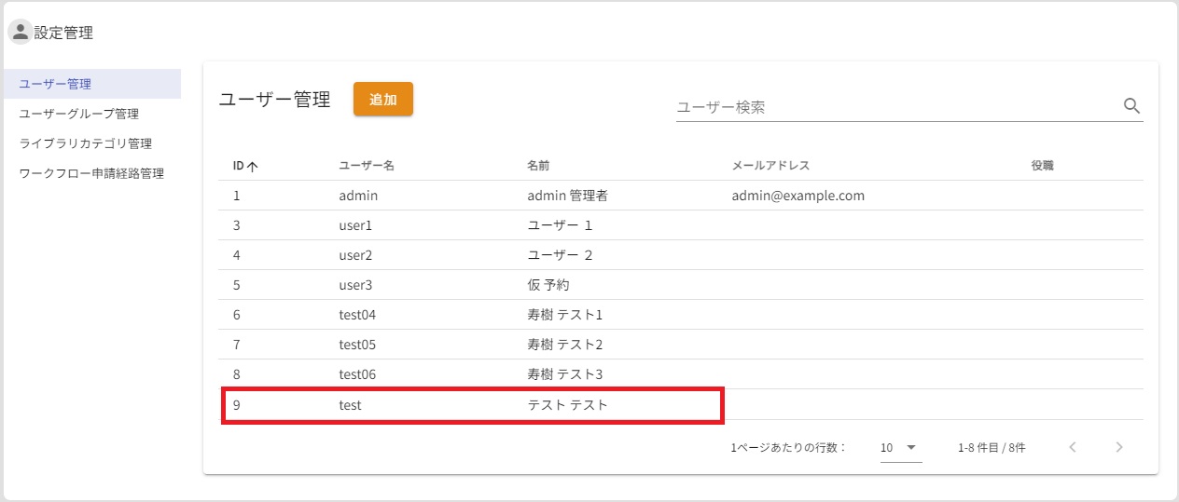Go to the previous page arrow
This screenshot has width=1179, height=502.
(x=1073, y=447)
